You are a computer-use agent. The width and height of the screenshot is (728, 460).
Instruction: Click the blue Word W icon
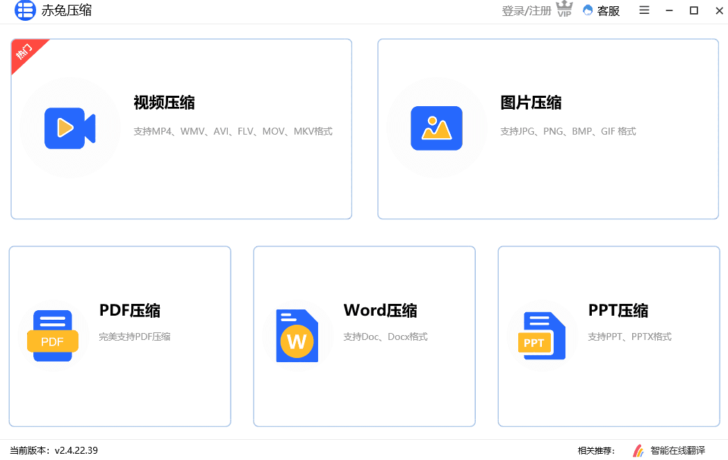click(299, 337)
